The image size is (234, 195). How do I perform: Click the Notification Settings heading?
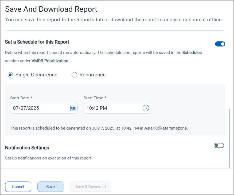[27, 147]
